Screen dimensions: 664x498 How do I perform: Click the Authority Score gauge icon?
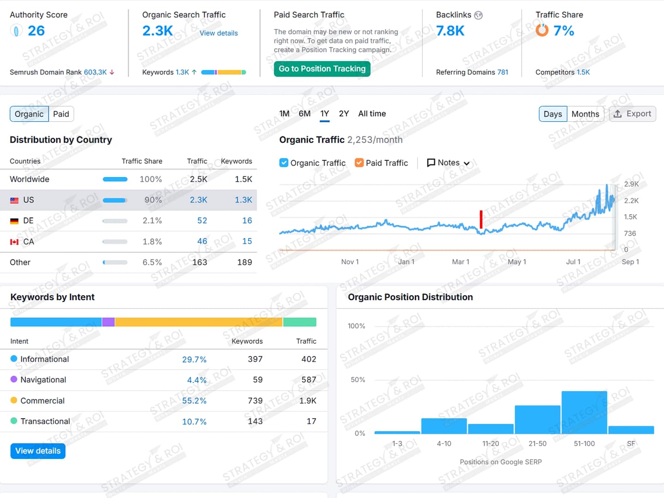click(x=16, y=31)
